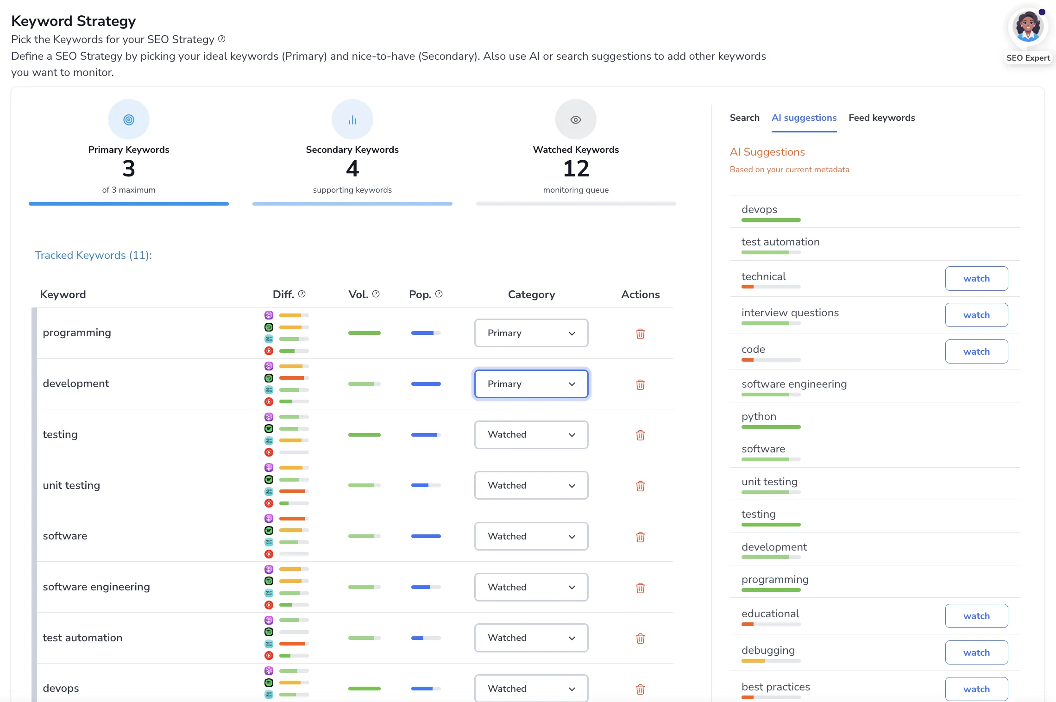Click the podcast icon in software row
This screenshot has width=1056, height=702.
pyautogui.click(x=269, y=518)
